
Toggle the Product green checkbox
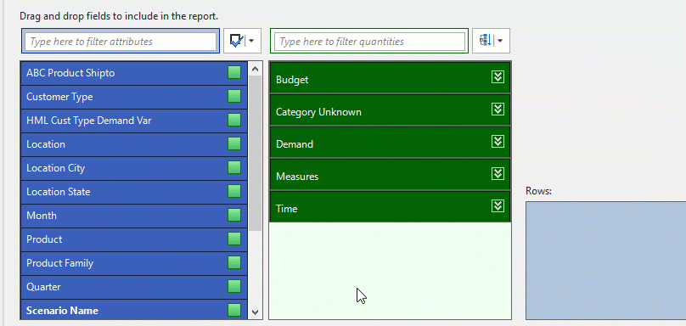coord(234,239)
